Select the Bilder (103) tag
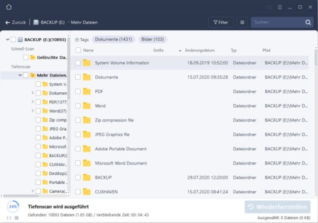Image resolution: width=318 pixels, height=223 pixels. point(153,39)
